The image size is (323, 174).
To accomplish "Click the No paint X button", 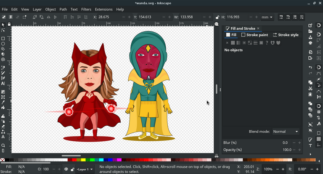I will tap(227, 43).
